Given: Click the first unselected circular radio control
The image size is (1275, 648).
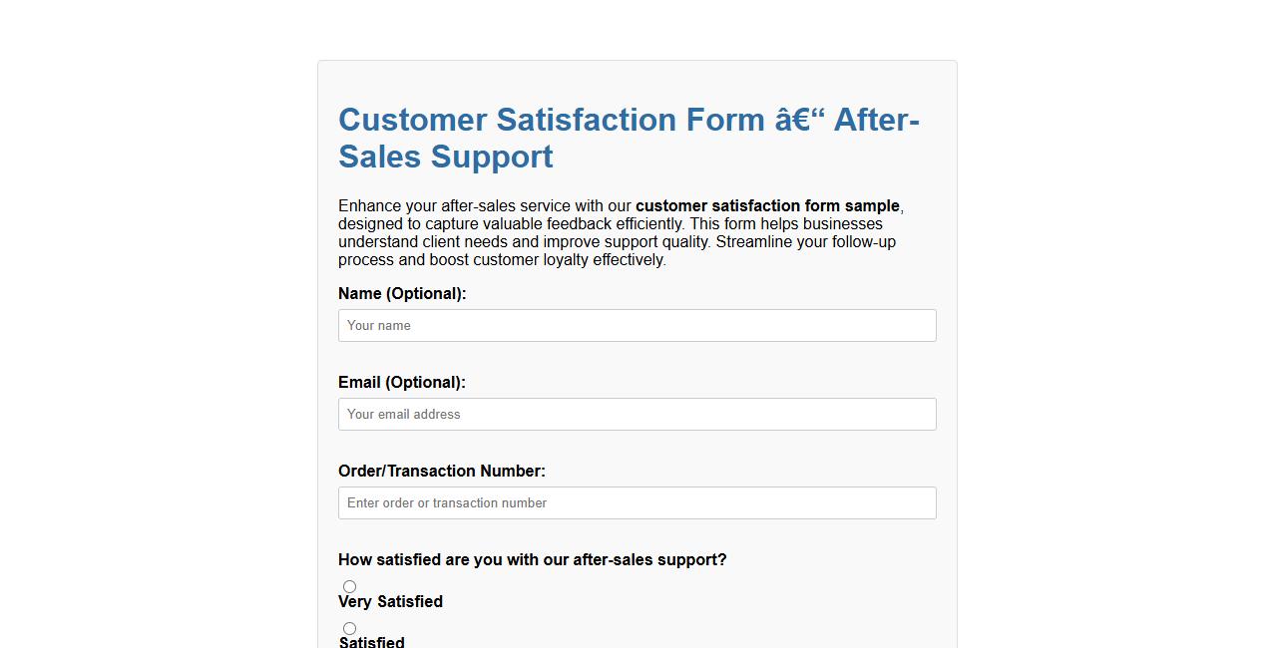Looking at the screenshot, I should point(349,586).
